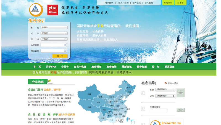Click the icon beside 旅舍一览表
This screenshot has width=221, height=125.
point(165,83)
